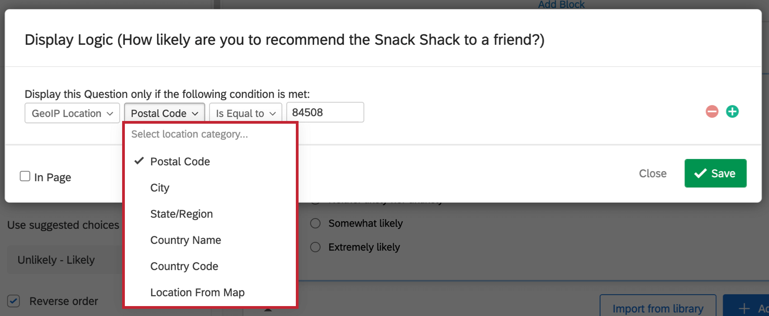
Task: Close the Display Logic dialog
Action: coord(653,173)
